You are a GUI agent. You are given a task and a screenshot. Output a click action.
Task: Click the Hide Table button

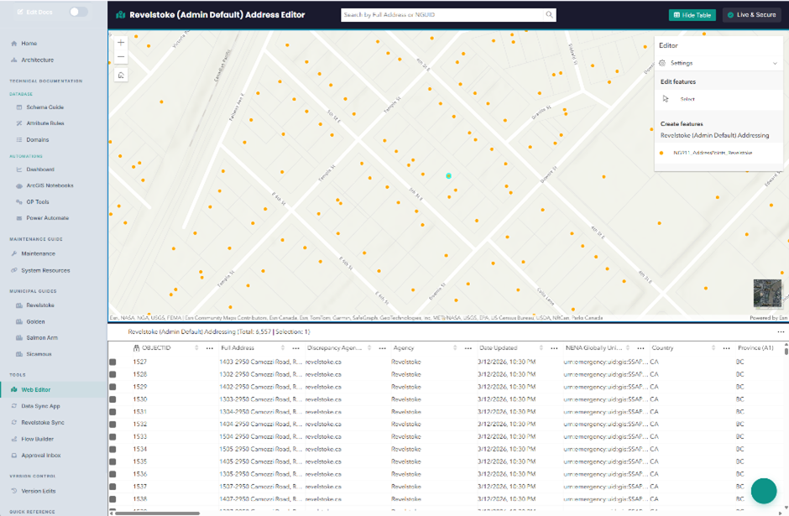point(692,15)
